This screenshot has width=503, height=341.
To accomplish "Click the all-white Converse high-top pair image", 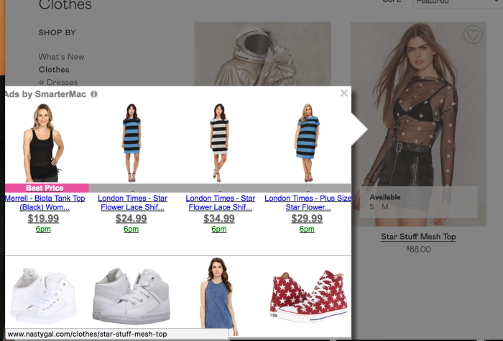I will pos(43,296).
